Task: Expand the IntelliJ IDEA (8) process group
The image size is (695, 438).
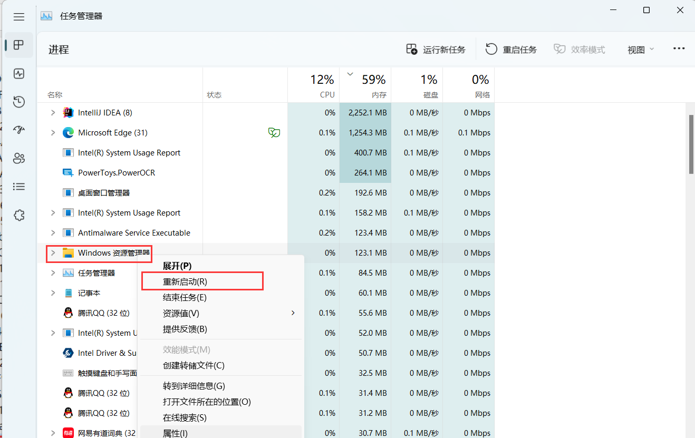Action: [x=53, y=113]
